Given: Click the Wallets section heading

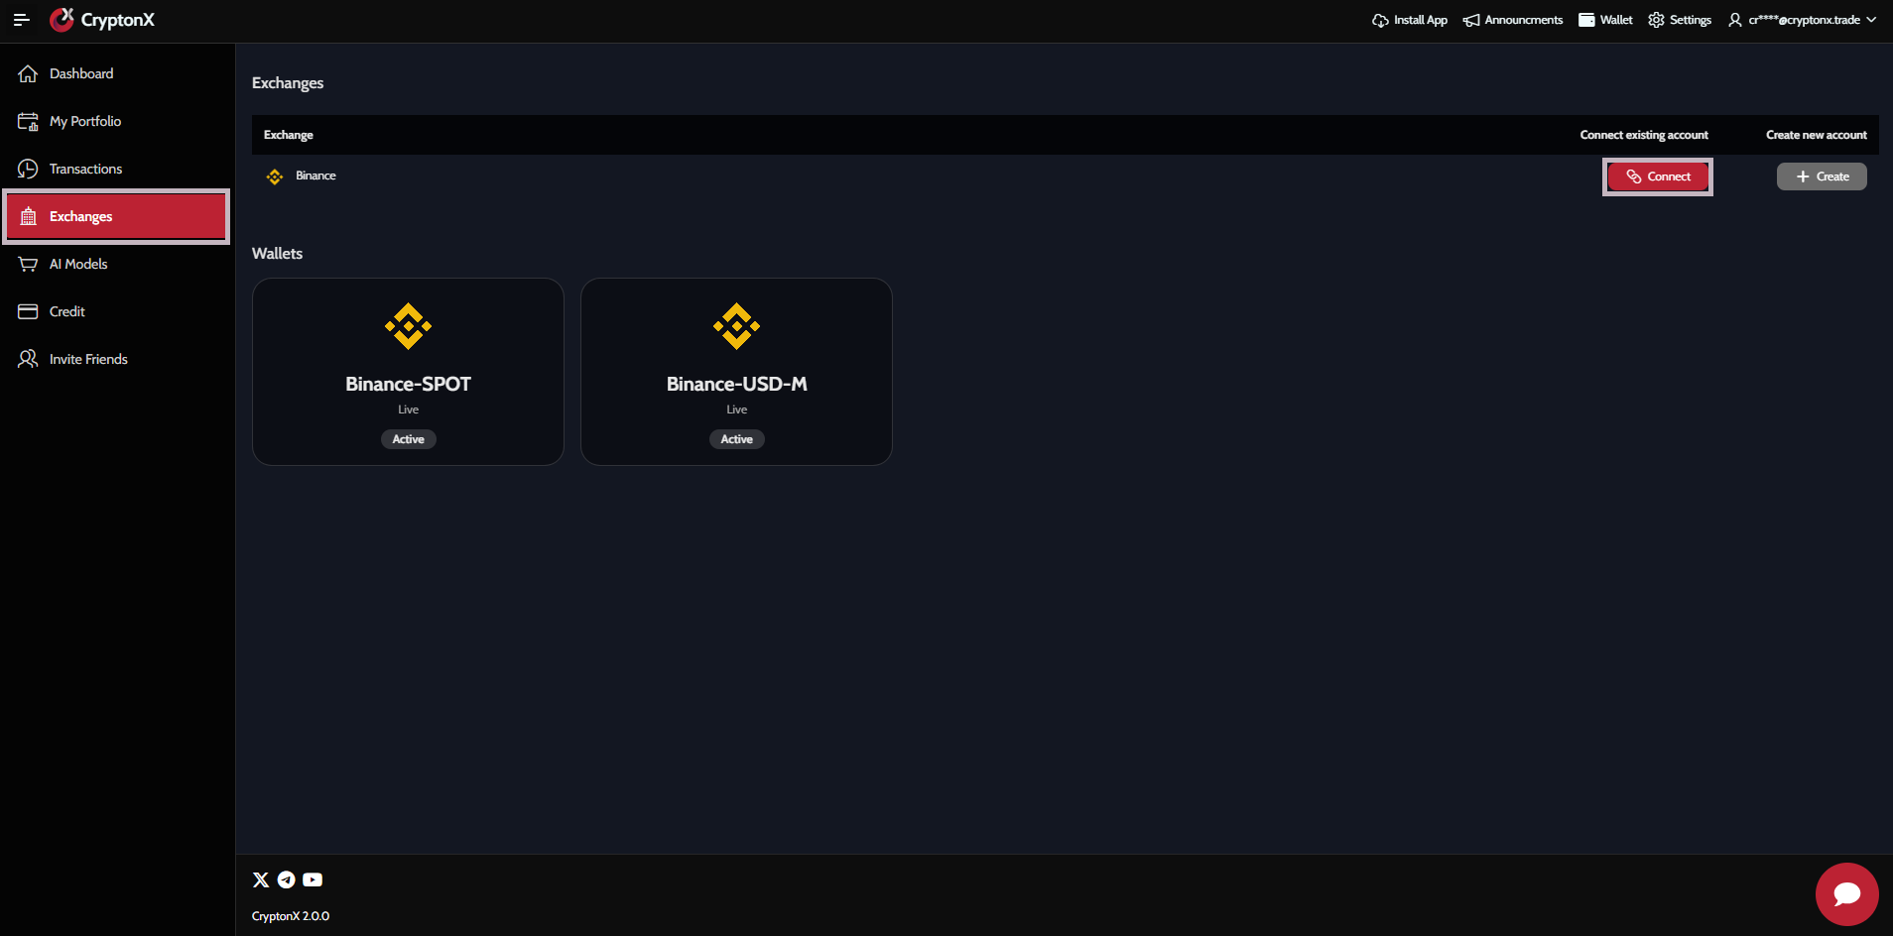Looking at the screenshot, I should pos(277,254).
